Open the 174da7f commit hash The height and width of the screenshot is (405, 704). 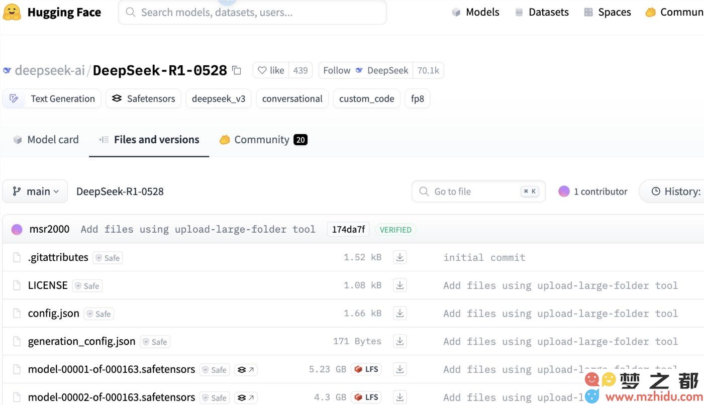(348, 230)
